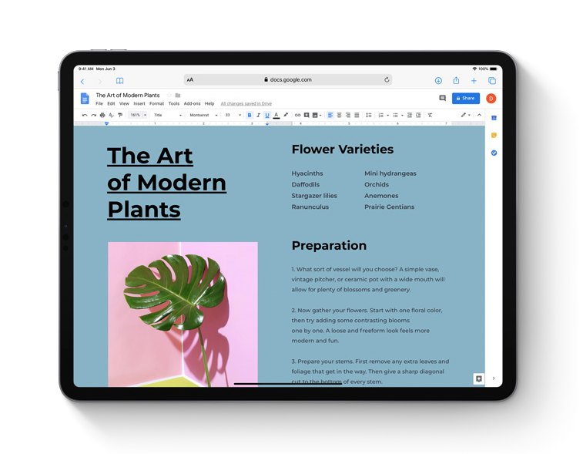Run spelling and grammar check
583x454 pixels.
[x=111, y=116]
